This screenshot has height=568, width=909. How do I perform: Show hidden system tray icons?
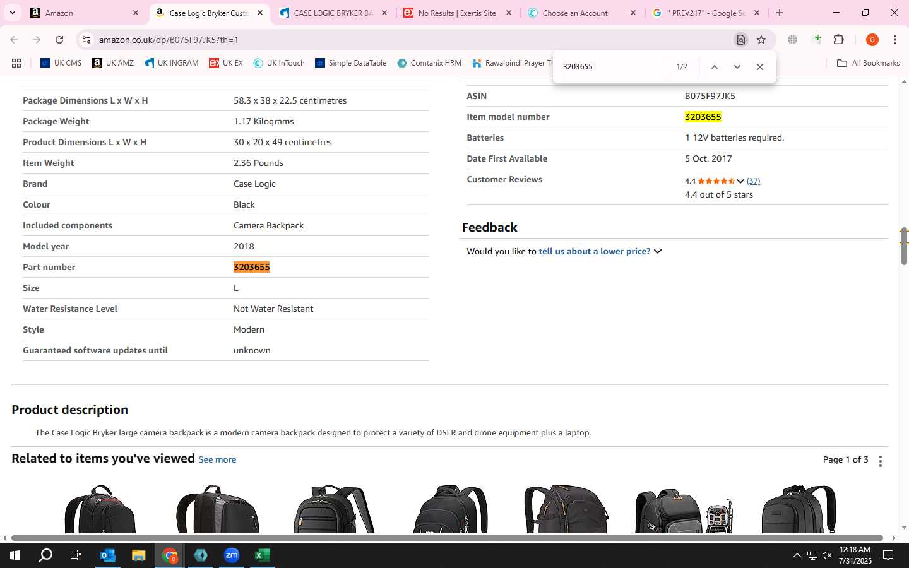[x=797, y=555]
